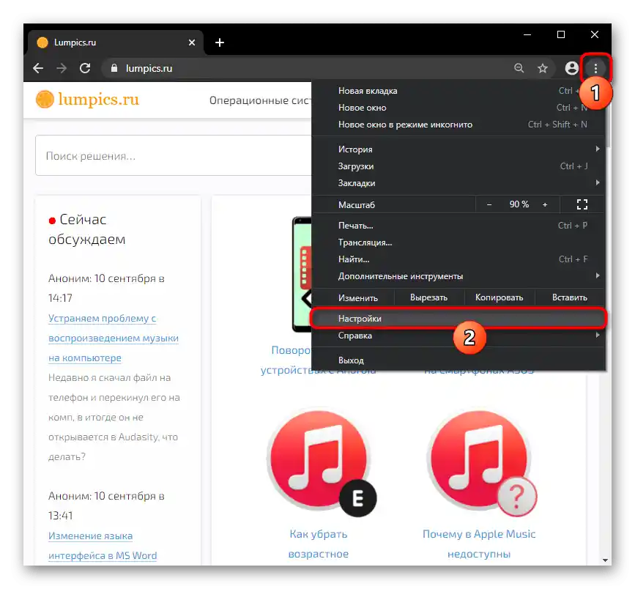Viewport: 635px width, 589px height.
Task: Increase zoom with the plus button
Action: (x=545, y=204)
